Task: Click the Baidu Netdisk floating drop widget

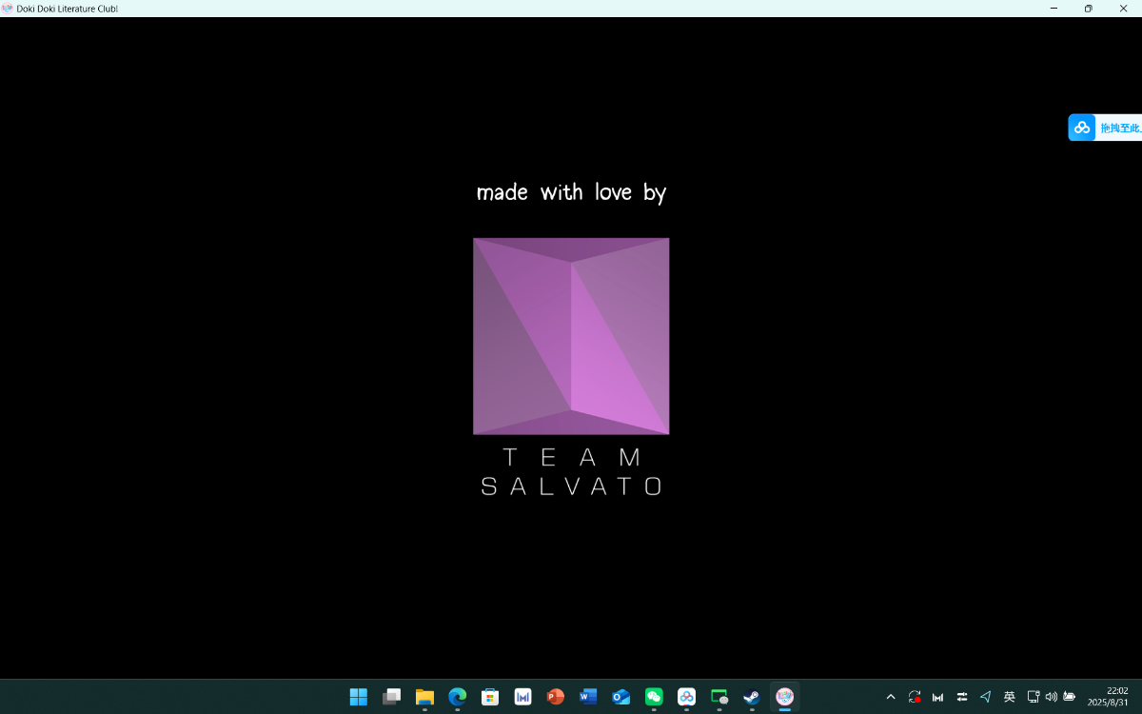Action: coord(1104,128)
